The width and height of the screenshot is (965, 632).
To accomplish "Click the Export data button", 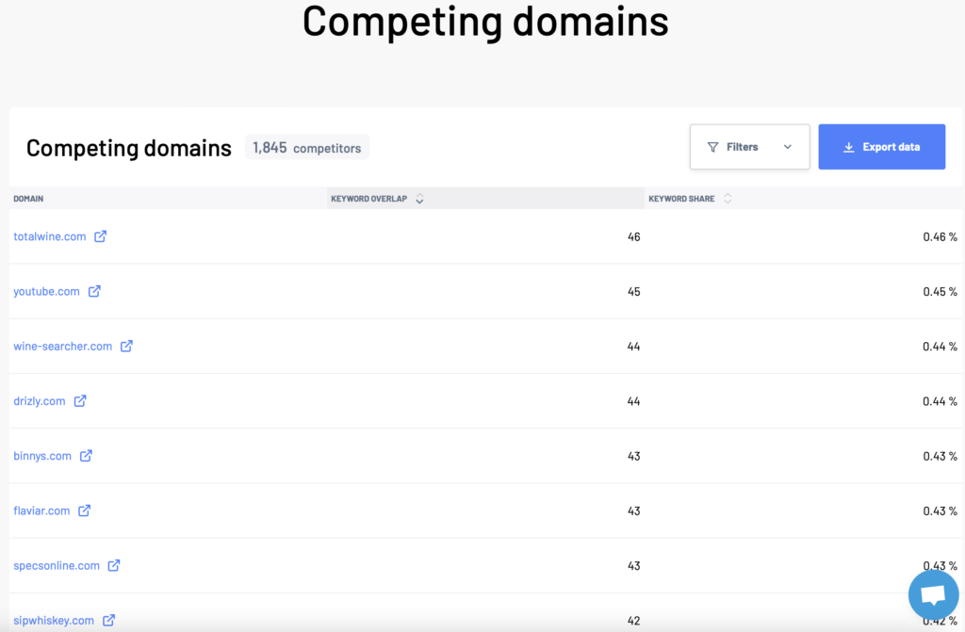I will pos(881,146).
